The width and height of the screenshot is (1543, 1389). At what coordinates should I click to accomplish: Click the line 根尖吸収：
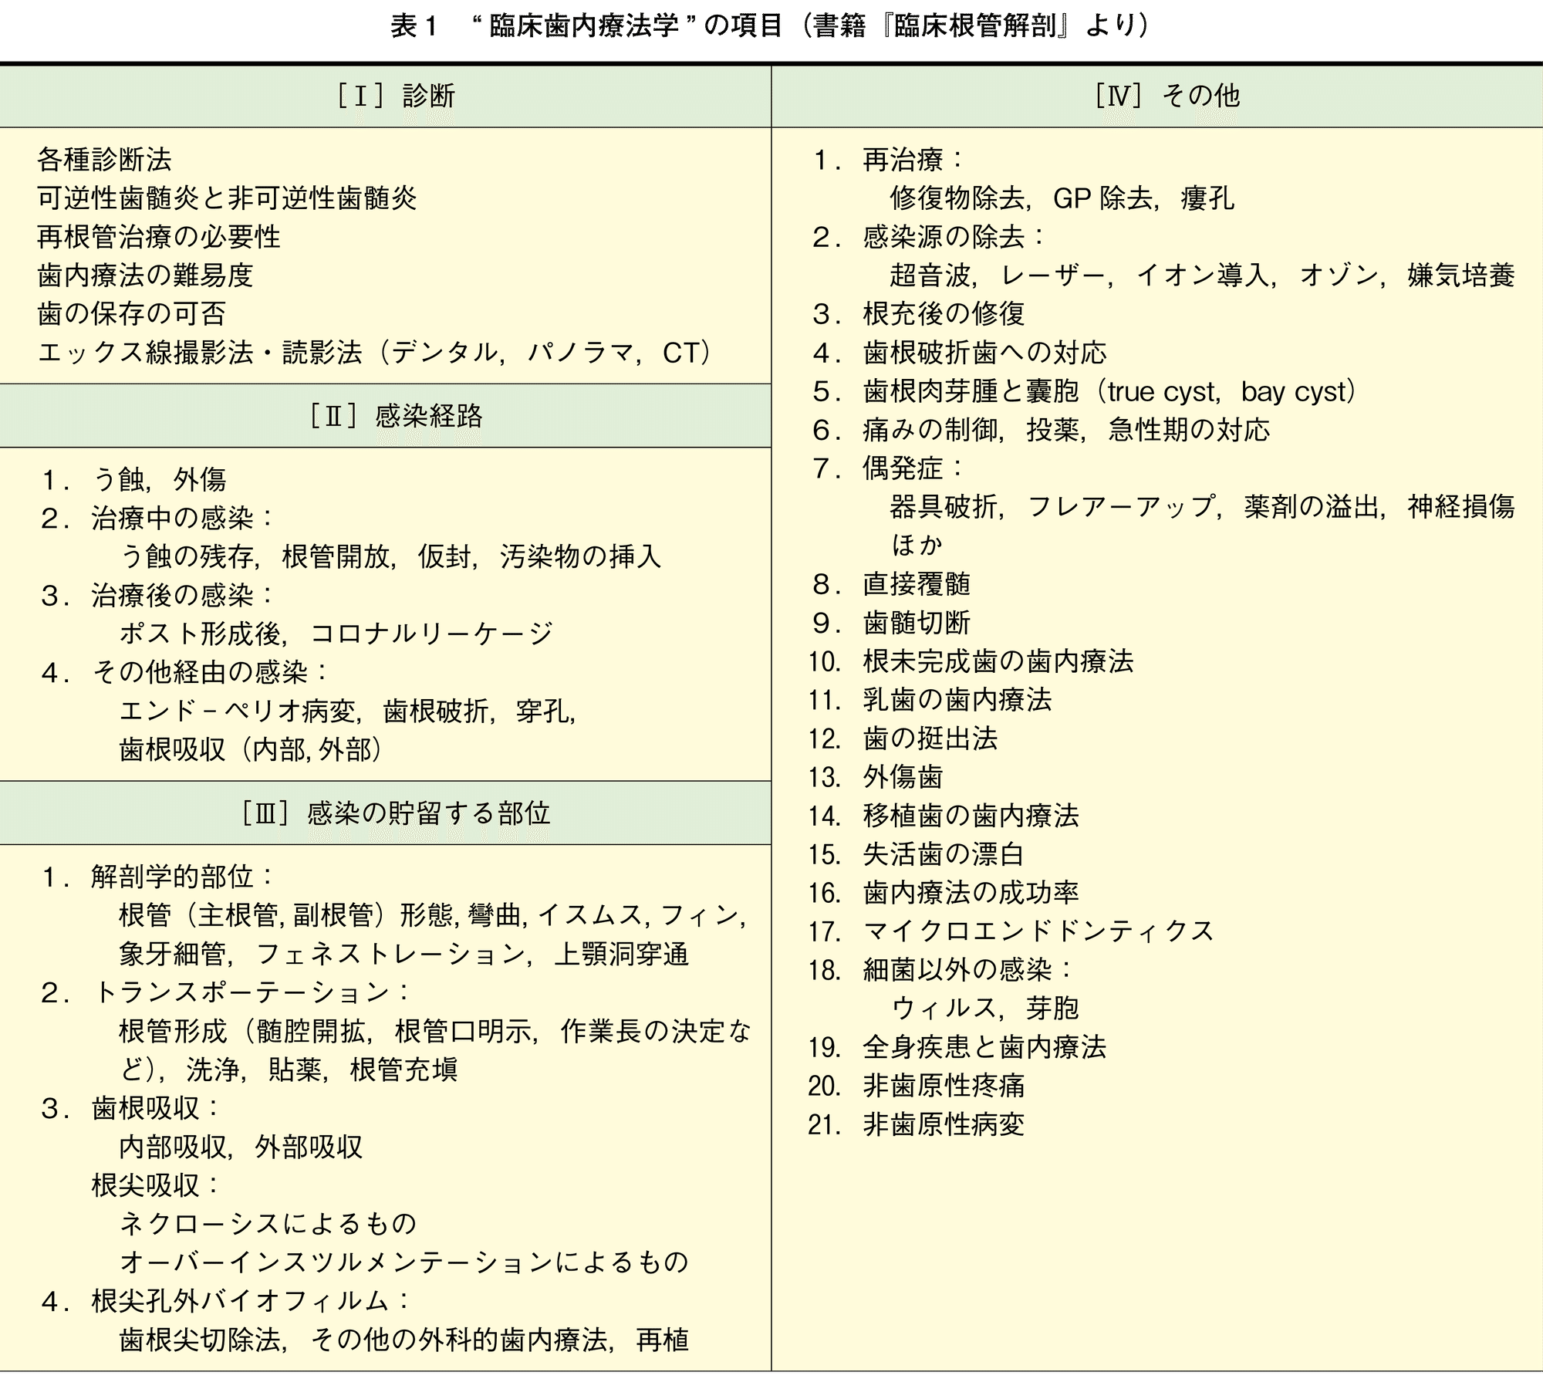point(156,1186)
